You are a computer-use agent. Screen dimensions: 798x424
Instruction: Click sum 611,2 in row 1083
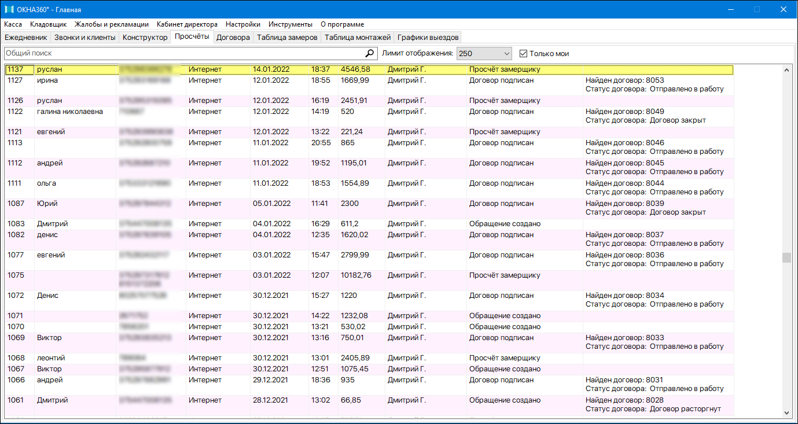(350, 224)
